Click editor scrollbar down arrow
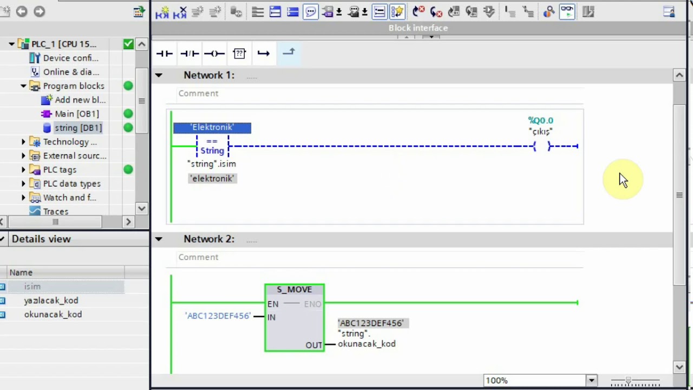Image resolution: width=693 pixels, height=390 pixels. coord(679,367)
